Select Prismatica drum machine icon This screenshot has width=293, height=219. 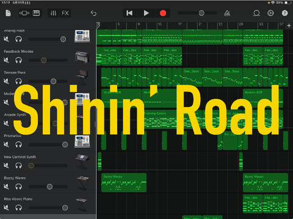tap(82, 142)
